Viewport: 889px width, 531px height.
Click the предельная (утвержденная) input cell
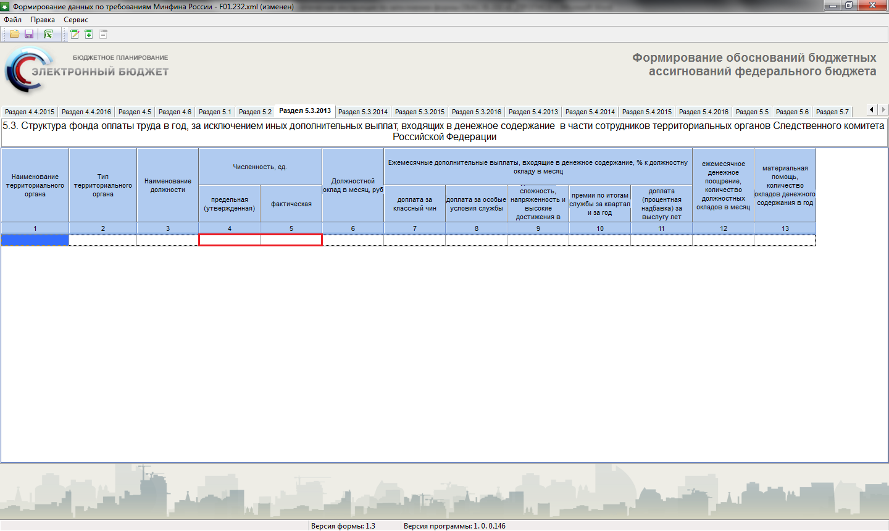coord(230,240)
